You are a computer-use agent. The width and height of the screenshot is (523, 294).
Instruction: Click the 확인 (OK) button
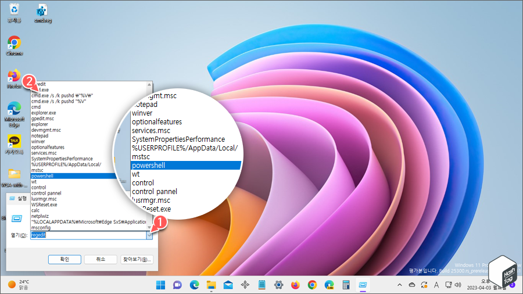(x=65, y=259)
